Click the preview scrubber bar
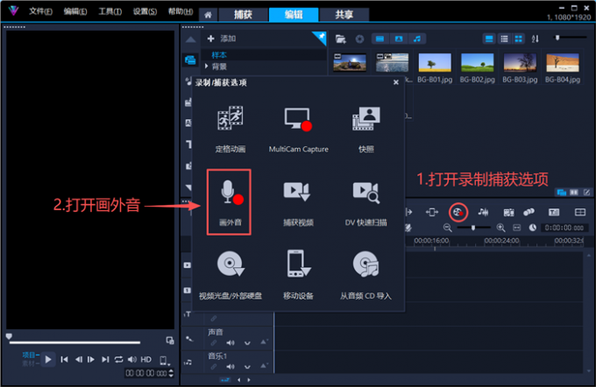 (74, 342)
